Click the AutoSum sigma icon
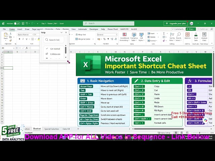Screen dimensions: 215x161 pyautogui.click(x=164, y=34)
